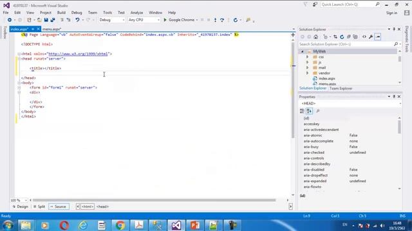Switch to Split view
Screen dimensions: 412x231
(39, 207)
